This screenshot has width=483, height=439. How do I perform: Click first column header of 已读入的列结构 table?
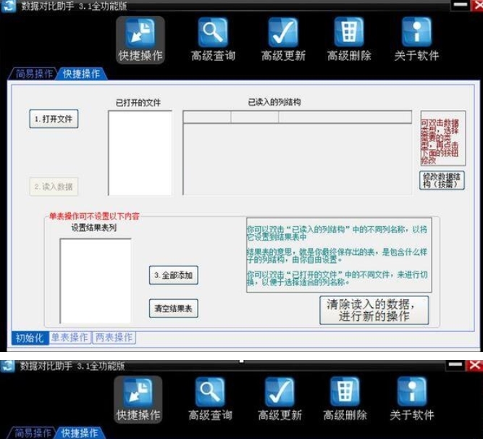point(207,117)
